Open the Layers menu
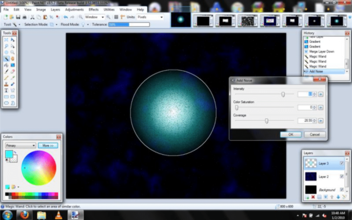This screenshot has width=352, height=220. pos(55,10)
